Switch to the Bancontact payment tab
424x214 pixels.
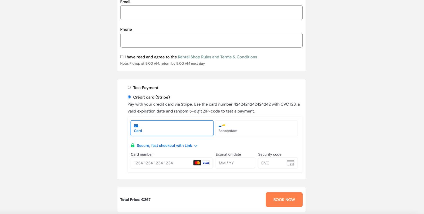pyautogui.click(x=256, y=128)
